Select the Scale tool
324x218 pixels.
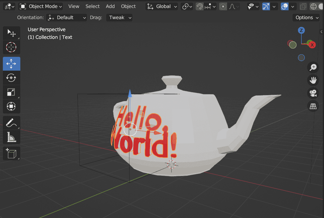tap(11, 92)
